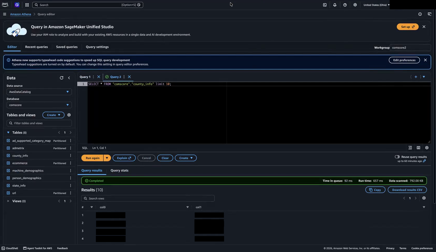Open the Database comscore dropdown
Screen dimensions: 436x252
[39, 105]
